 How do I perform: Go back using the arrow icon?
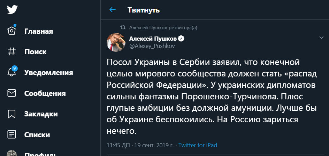pyautogui.click(x=112, y=10)
